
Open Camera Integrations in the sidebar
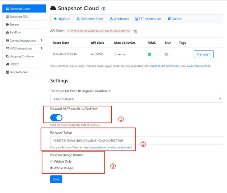click(24, 40)
